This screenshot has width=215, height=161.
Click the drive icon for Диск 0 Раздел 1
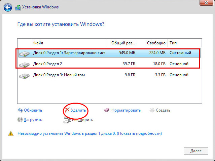[25, 53]
